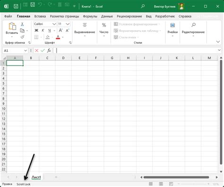This screenshot has width=224, height=187.
Task: Increase font size with larger A icon
Action: click(60, 31)
